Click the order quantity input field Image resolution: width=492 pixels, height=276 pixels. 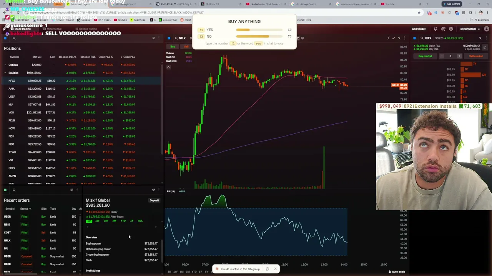pos(450,56)
